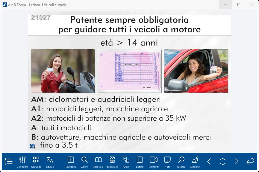Show the QR Code
This screenshot has width=259, height=172.
36,162
